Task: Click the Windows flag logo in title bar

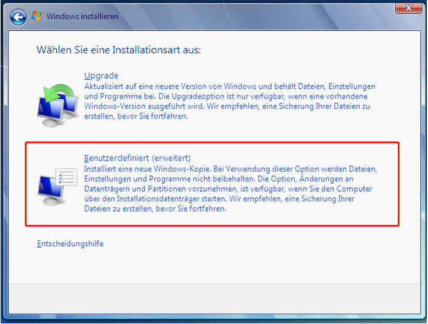Action: (36, 16)
